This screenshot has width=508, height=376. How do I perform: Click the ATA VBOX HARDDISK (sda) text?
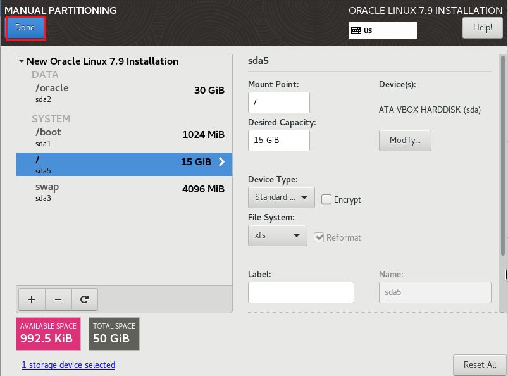430,110
